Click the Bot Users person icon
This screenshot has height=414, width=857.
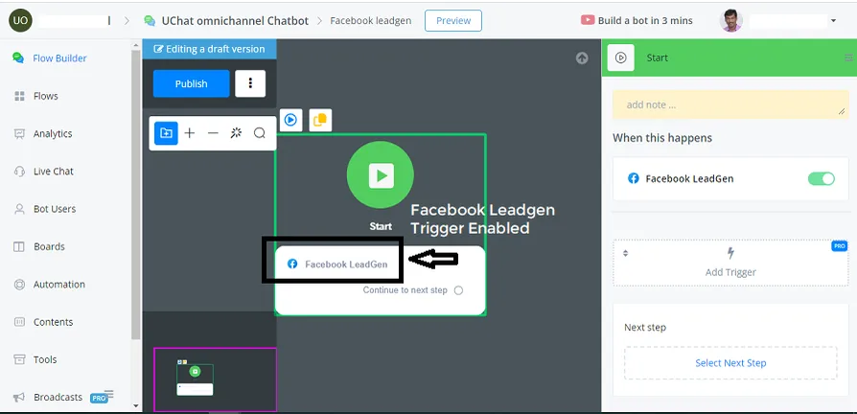[20, 209]
